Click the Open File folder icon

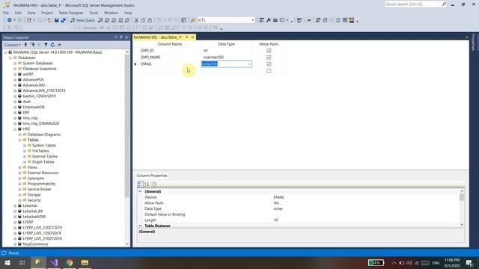click(x=49, y=20)
